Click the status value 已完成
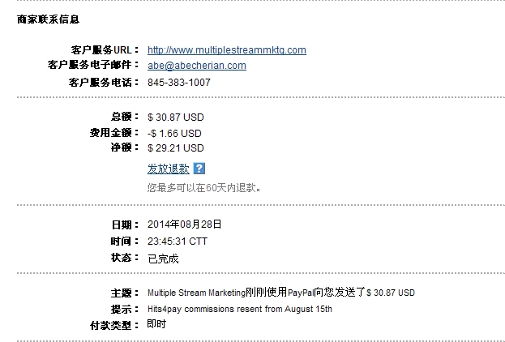Screen dimensions: 505x342 (163, 259)
